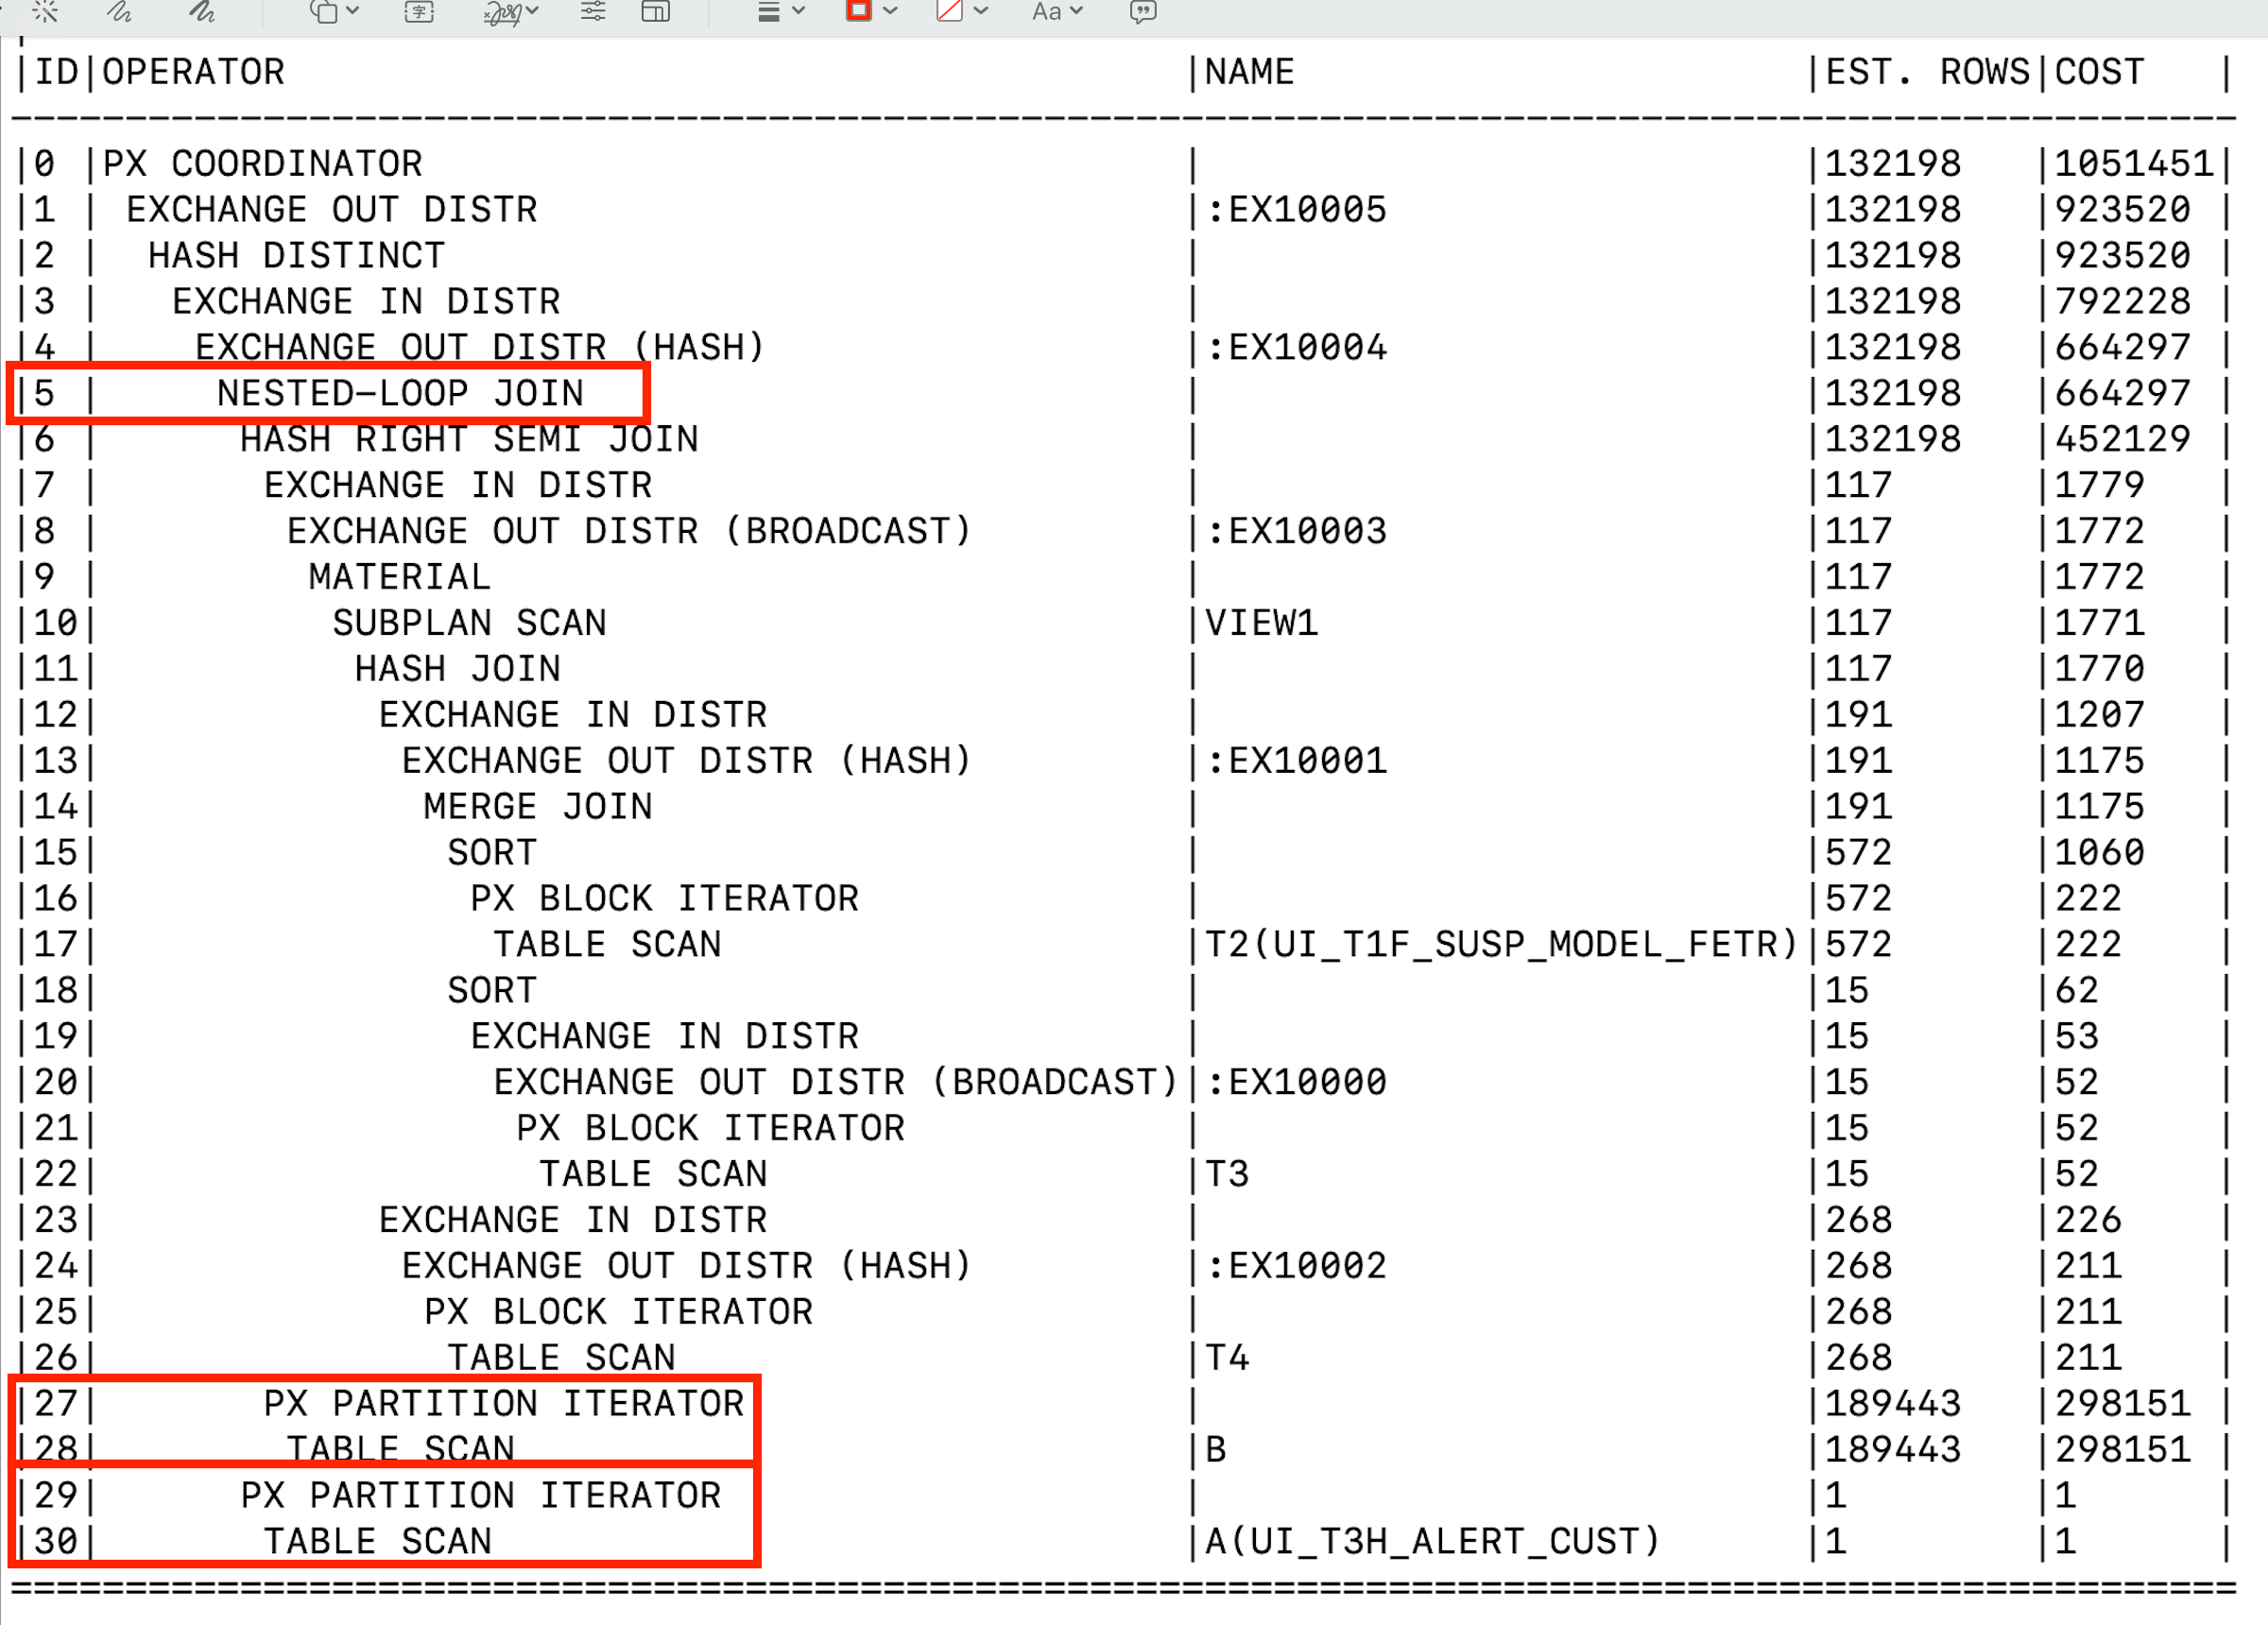Click the COST column header
The image size is (2268, 1625).
[2100, 72]
